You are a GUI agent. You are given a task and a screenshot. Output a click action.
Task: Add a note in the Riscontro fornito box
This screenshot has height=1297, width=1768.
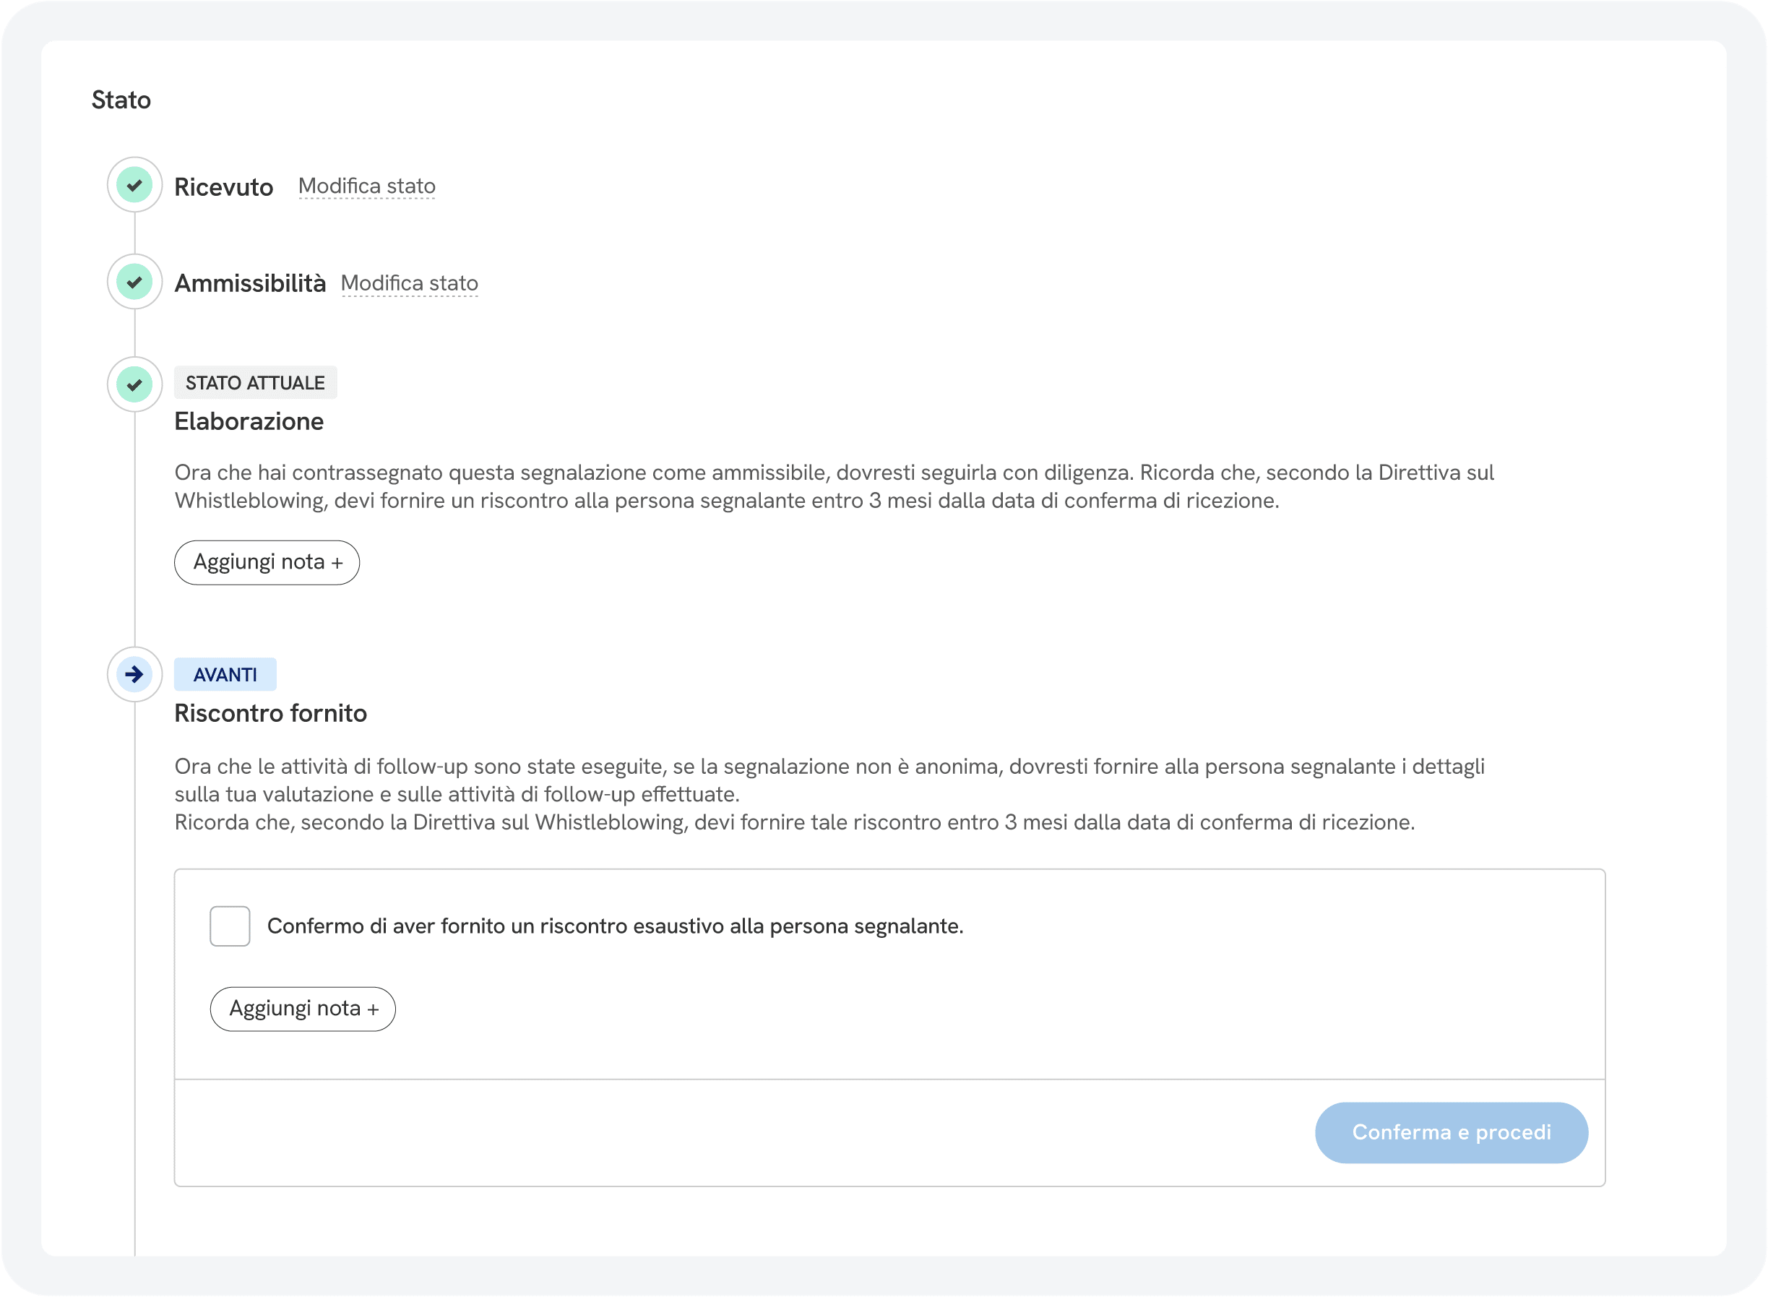pyautogui.click(x=303, y=1009)
